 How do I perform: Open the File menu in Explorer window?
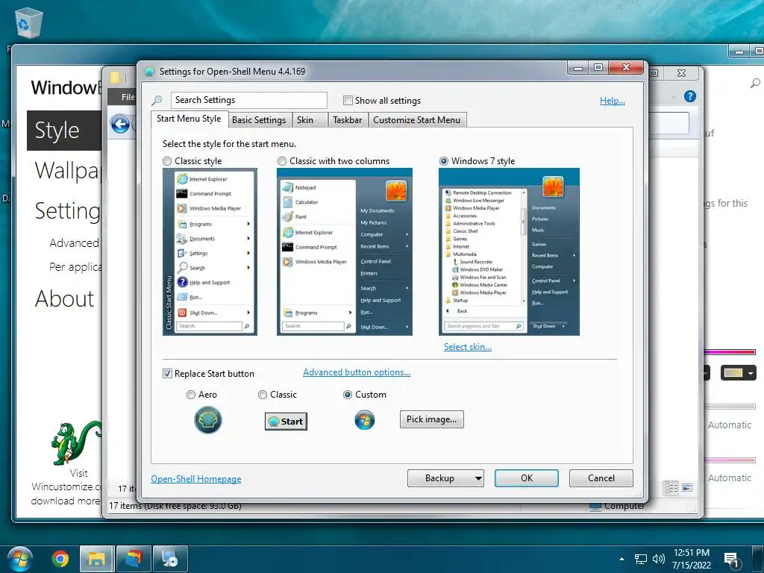(x=128, y=97)
